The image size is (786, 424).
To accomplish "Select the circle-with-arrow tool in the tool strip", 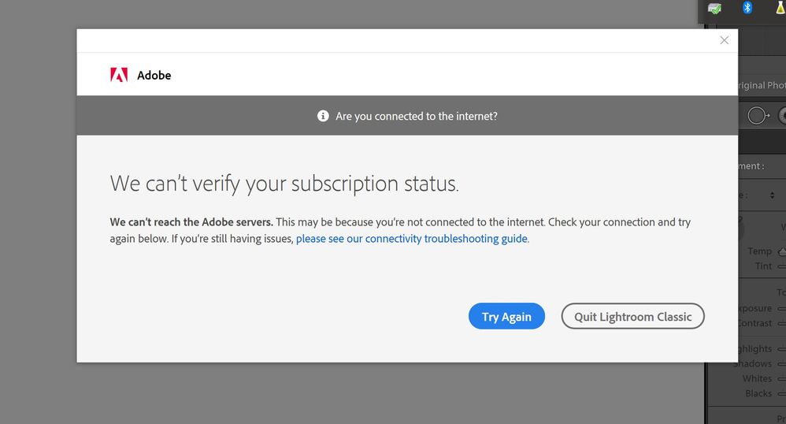I will [758, 116].
